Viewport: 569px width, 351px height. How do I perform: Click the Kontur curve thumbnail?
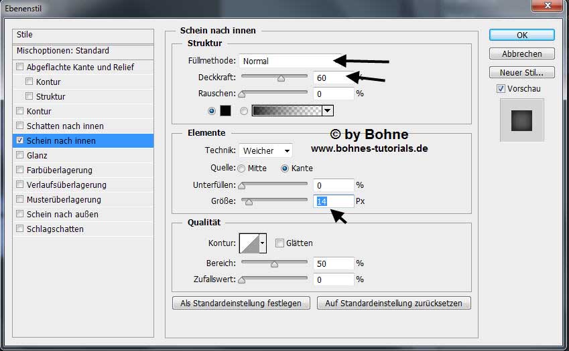click(x=249, y=243)
